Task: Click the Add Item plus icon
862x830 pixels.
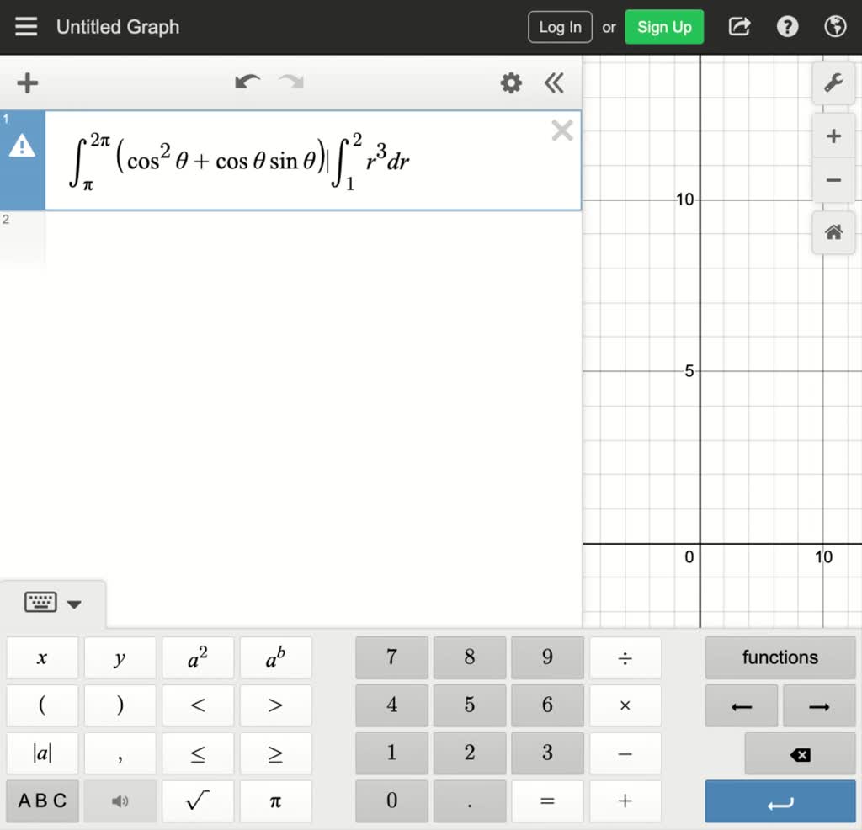Action: (x=28, y=83)
